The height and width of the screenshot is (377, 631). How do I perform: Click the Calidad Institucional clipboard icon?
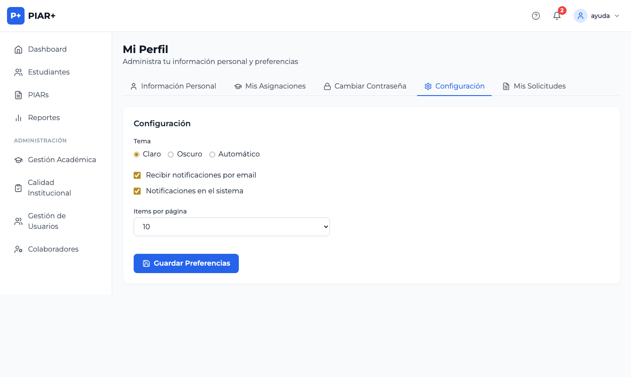[x=18, y=188]
